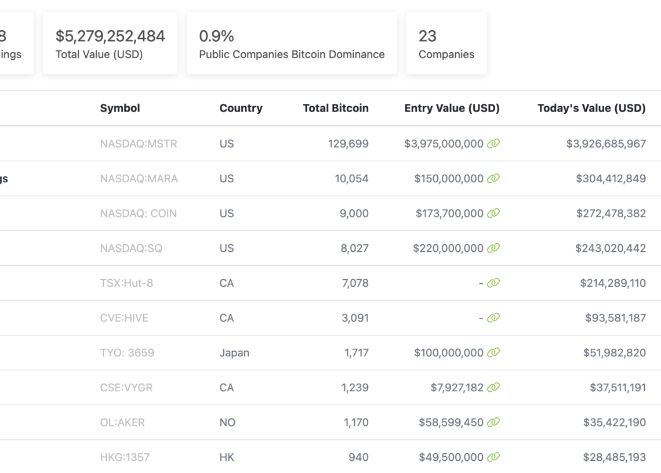The width and height of the screenshot is (661, 473).
Task: Select the 23 Companies summary card
Action: click(446, 44)
